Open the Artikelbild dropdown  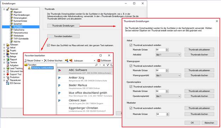168,55
